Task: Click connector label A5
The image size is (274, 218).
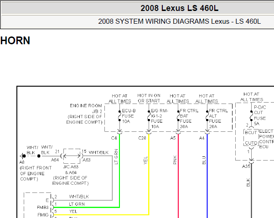Action: 173,138
